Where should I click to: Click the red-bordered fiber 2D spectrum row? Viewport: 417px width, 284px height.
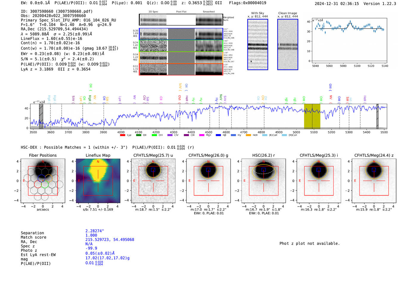click(x=181, y=69)
